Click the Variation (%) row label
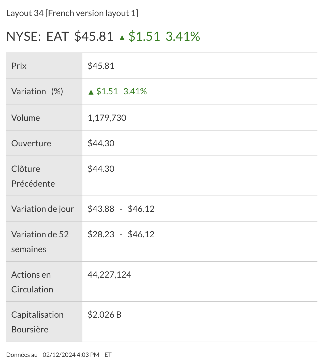Viewport: 322px width, 362px height. click(37, 92)
